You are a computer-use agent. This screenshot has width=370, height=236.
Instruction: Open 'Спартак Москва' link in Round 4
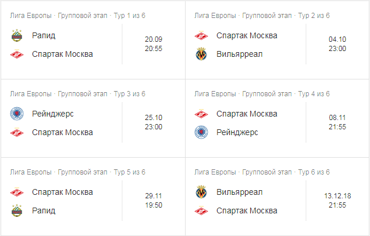click(x=247, y=114)
